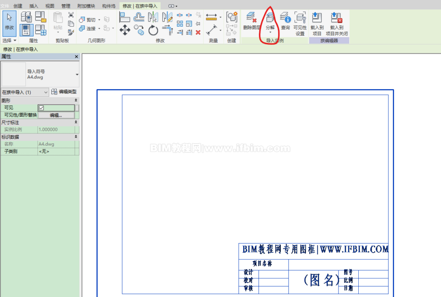Viewport: 441px width, 297px height.
Task: Select Trim/Extend Single Element icon
Action: tap(180, 32)
